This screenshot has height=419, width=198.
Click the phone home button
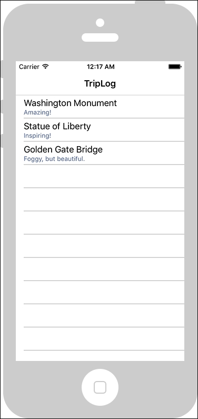point(100,387)
